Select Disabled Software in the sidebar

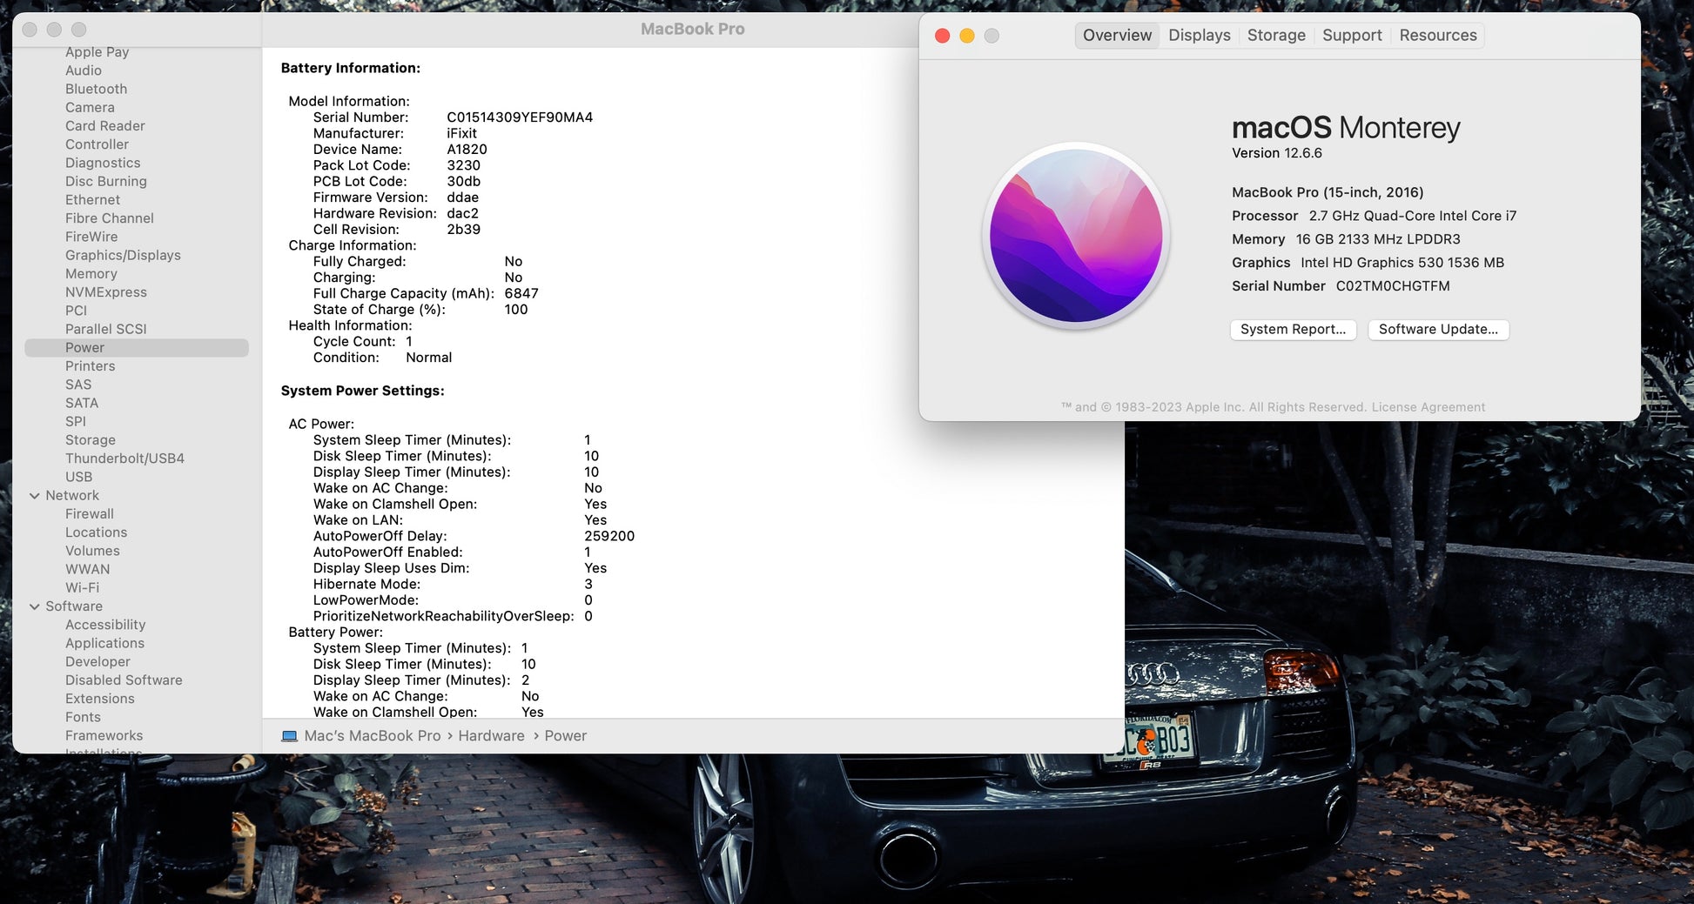click(x=124, y=680)
